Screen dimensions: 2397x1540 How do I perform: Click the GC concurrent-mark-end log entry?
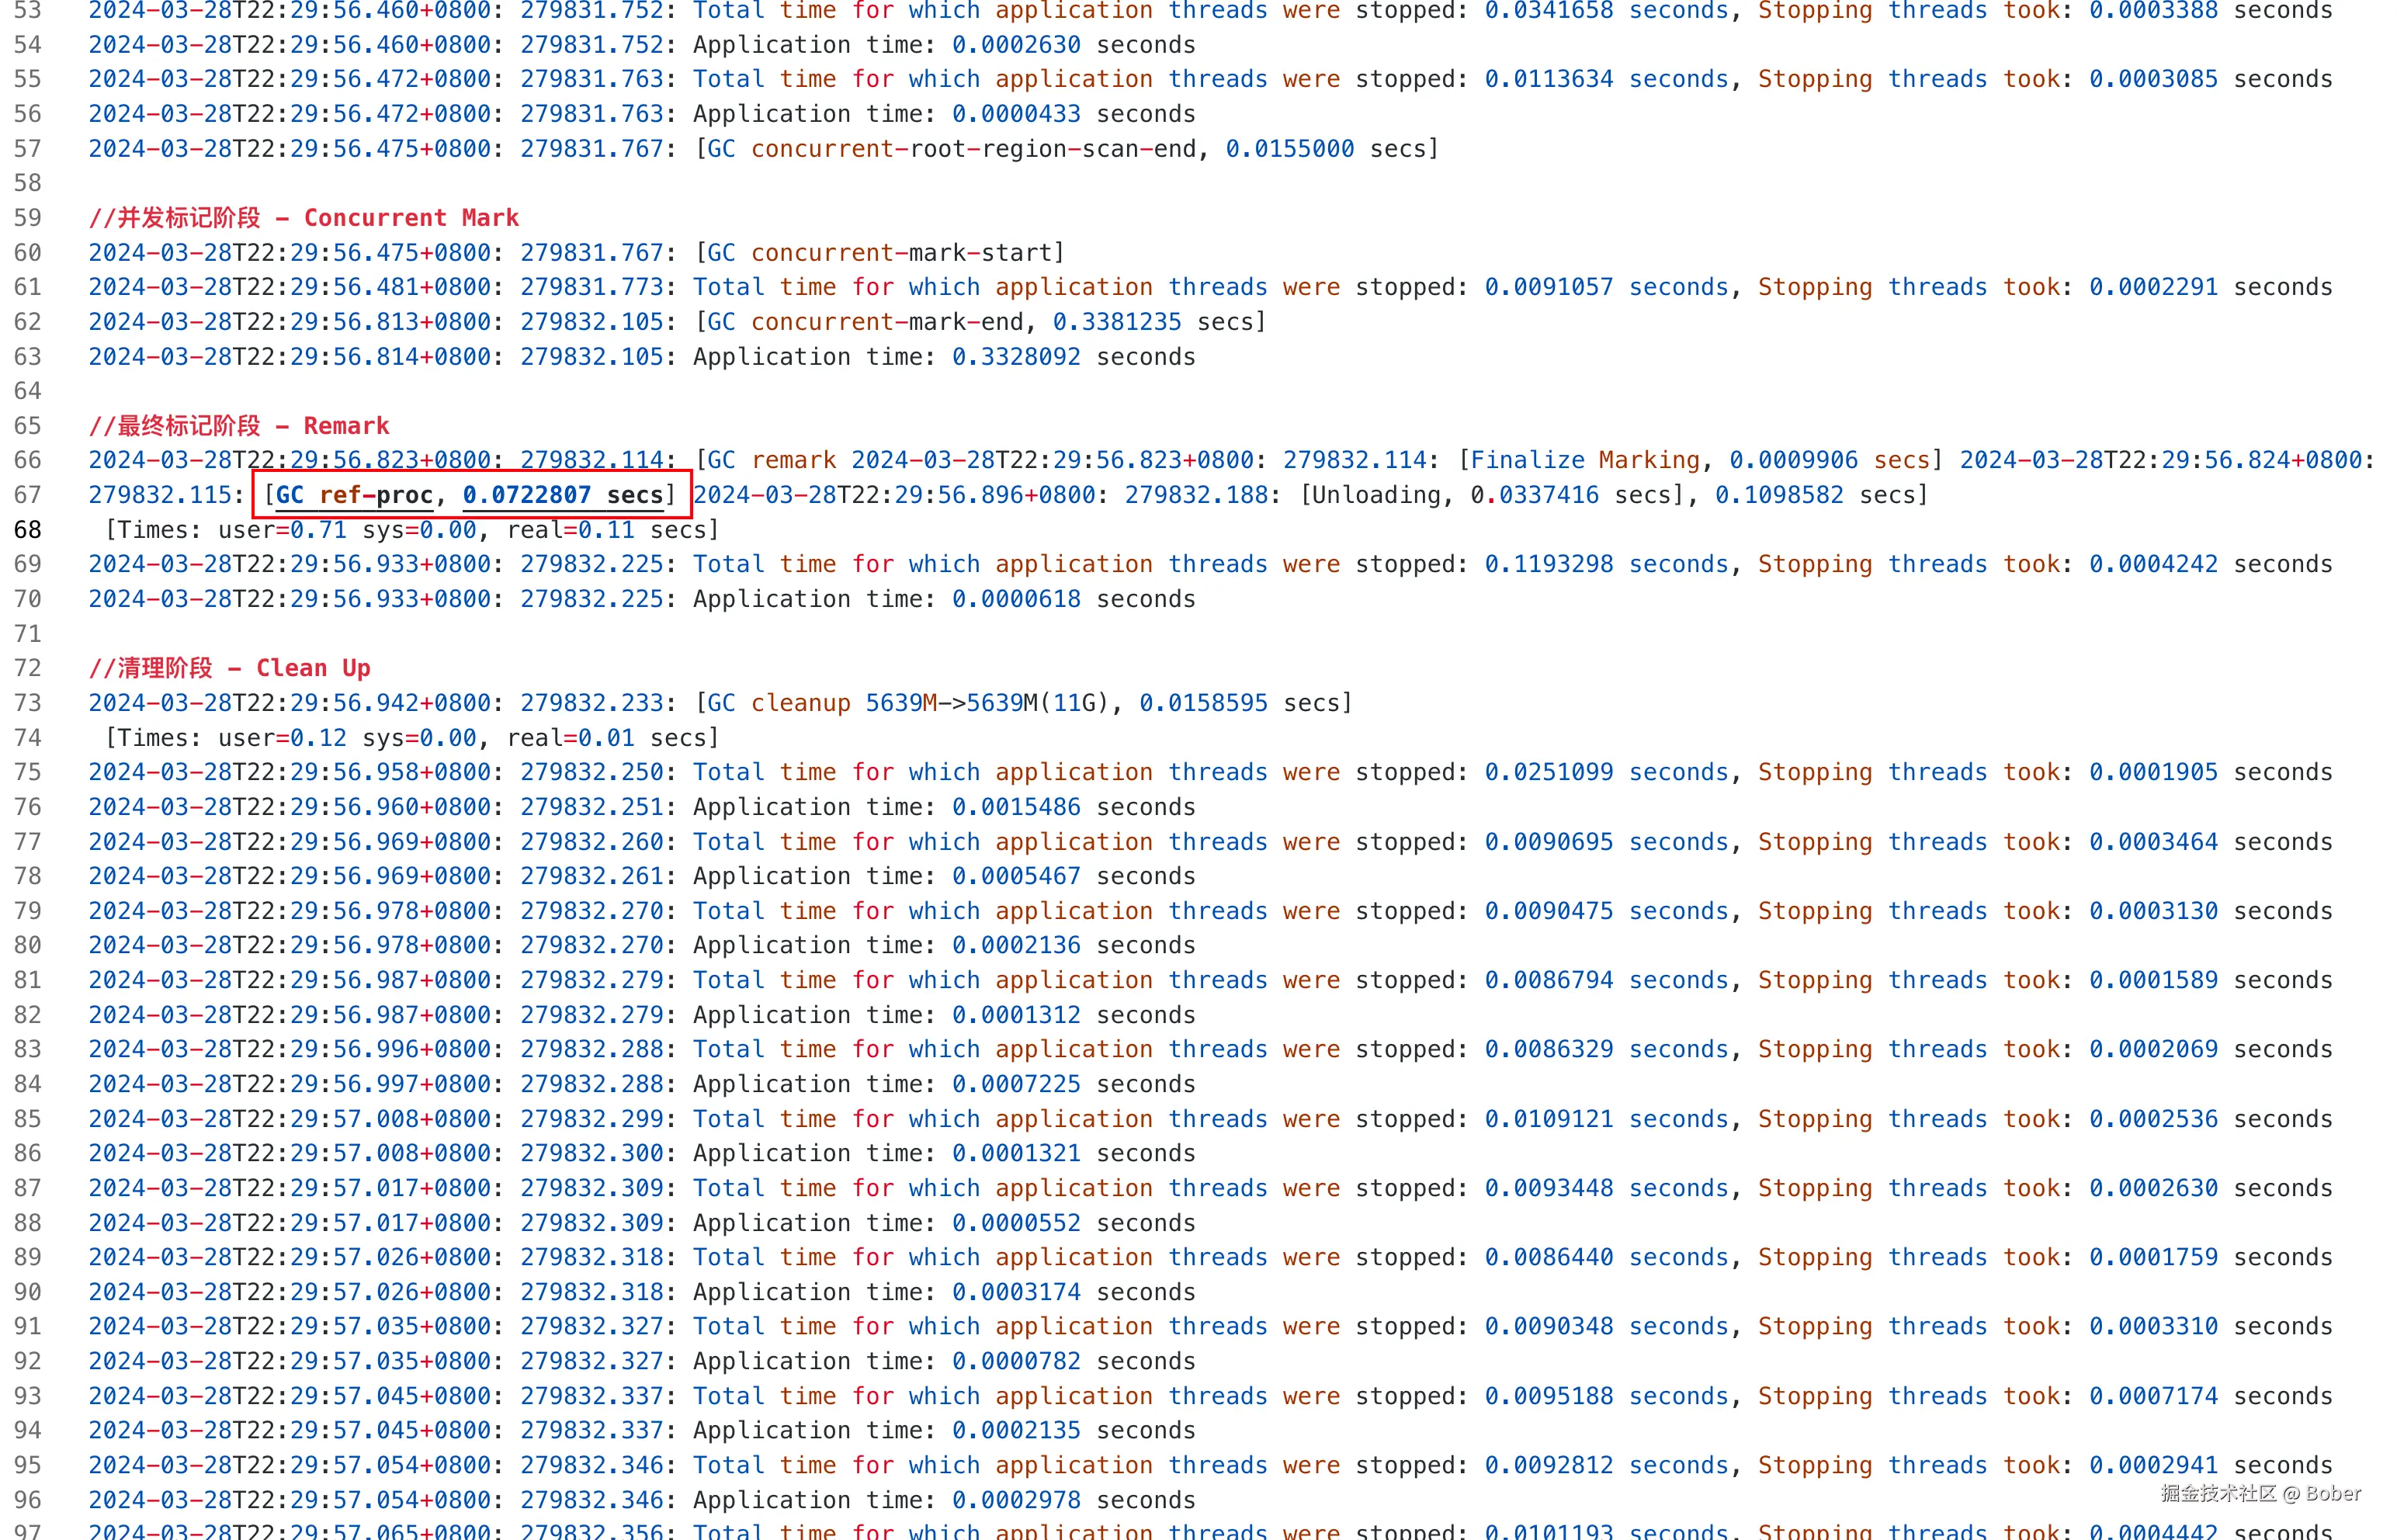coord(980,322)
